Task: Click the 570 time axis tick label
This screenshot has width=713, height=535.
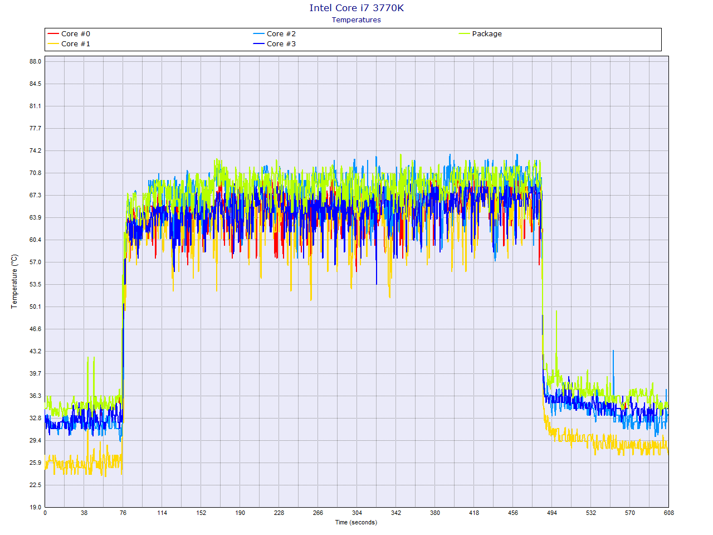Action: coord(630,513)
